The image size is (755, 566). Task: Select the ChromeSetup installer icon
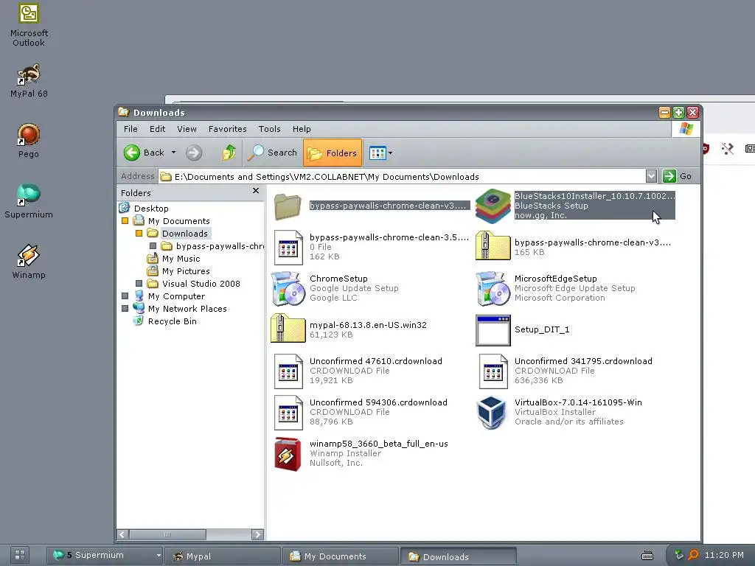(x=288, y=289)
